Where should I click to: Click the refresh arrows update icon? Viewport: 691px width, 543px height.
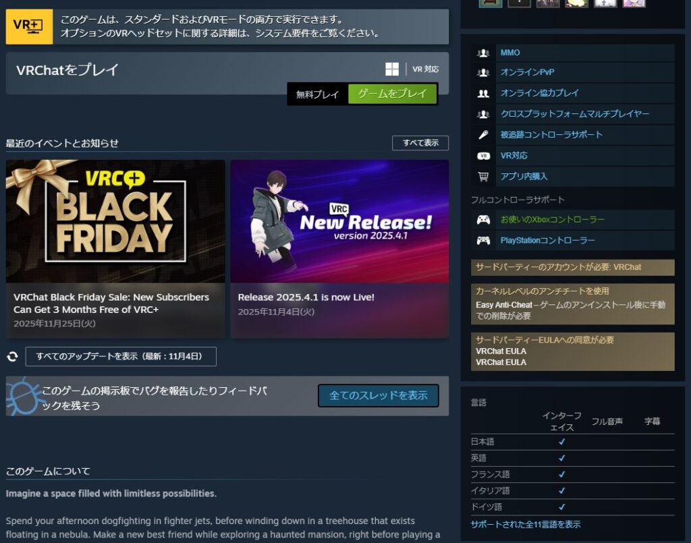[x=13, y=356]
